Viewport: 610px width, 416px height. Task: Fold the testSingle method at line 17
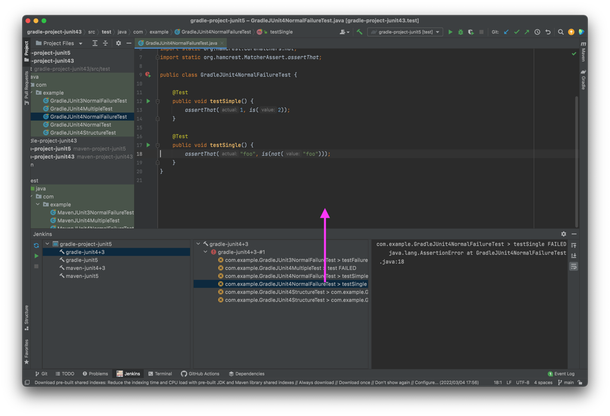(157, 145)
